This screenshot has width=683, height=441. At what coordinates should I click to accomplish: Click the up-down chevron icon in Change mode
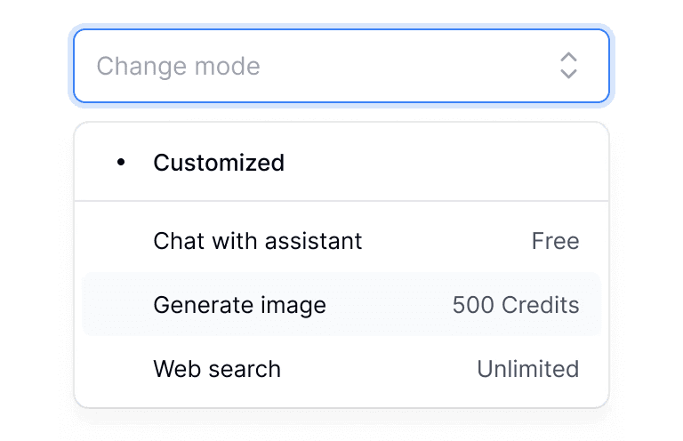[x=568, y=66]
